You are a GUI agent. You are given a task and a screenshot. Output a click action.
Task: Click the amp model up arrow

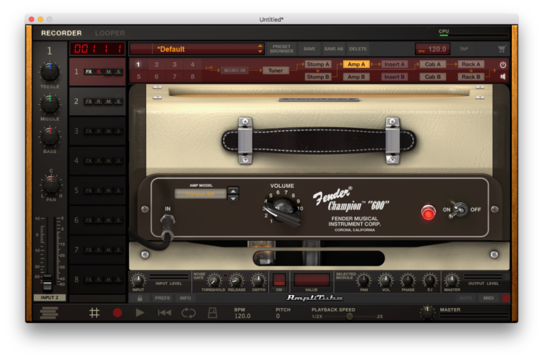pos(233,191)
